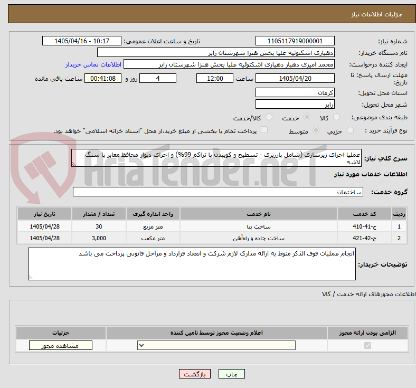Click the resize handle of شرح کلی نیاز box
This screenshot has width=416, height=388.
[x=74, y=164]
